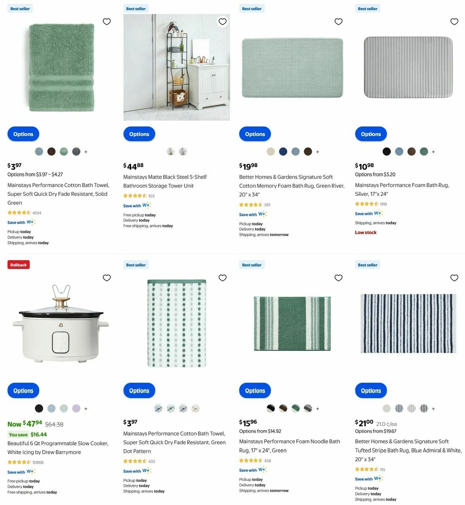Favorite the silver Mainstays foam bath rug

click(454, 22)
